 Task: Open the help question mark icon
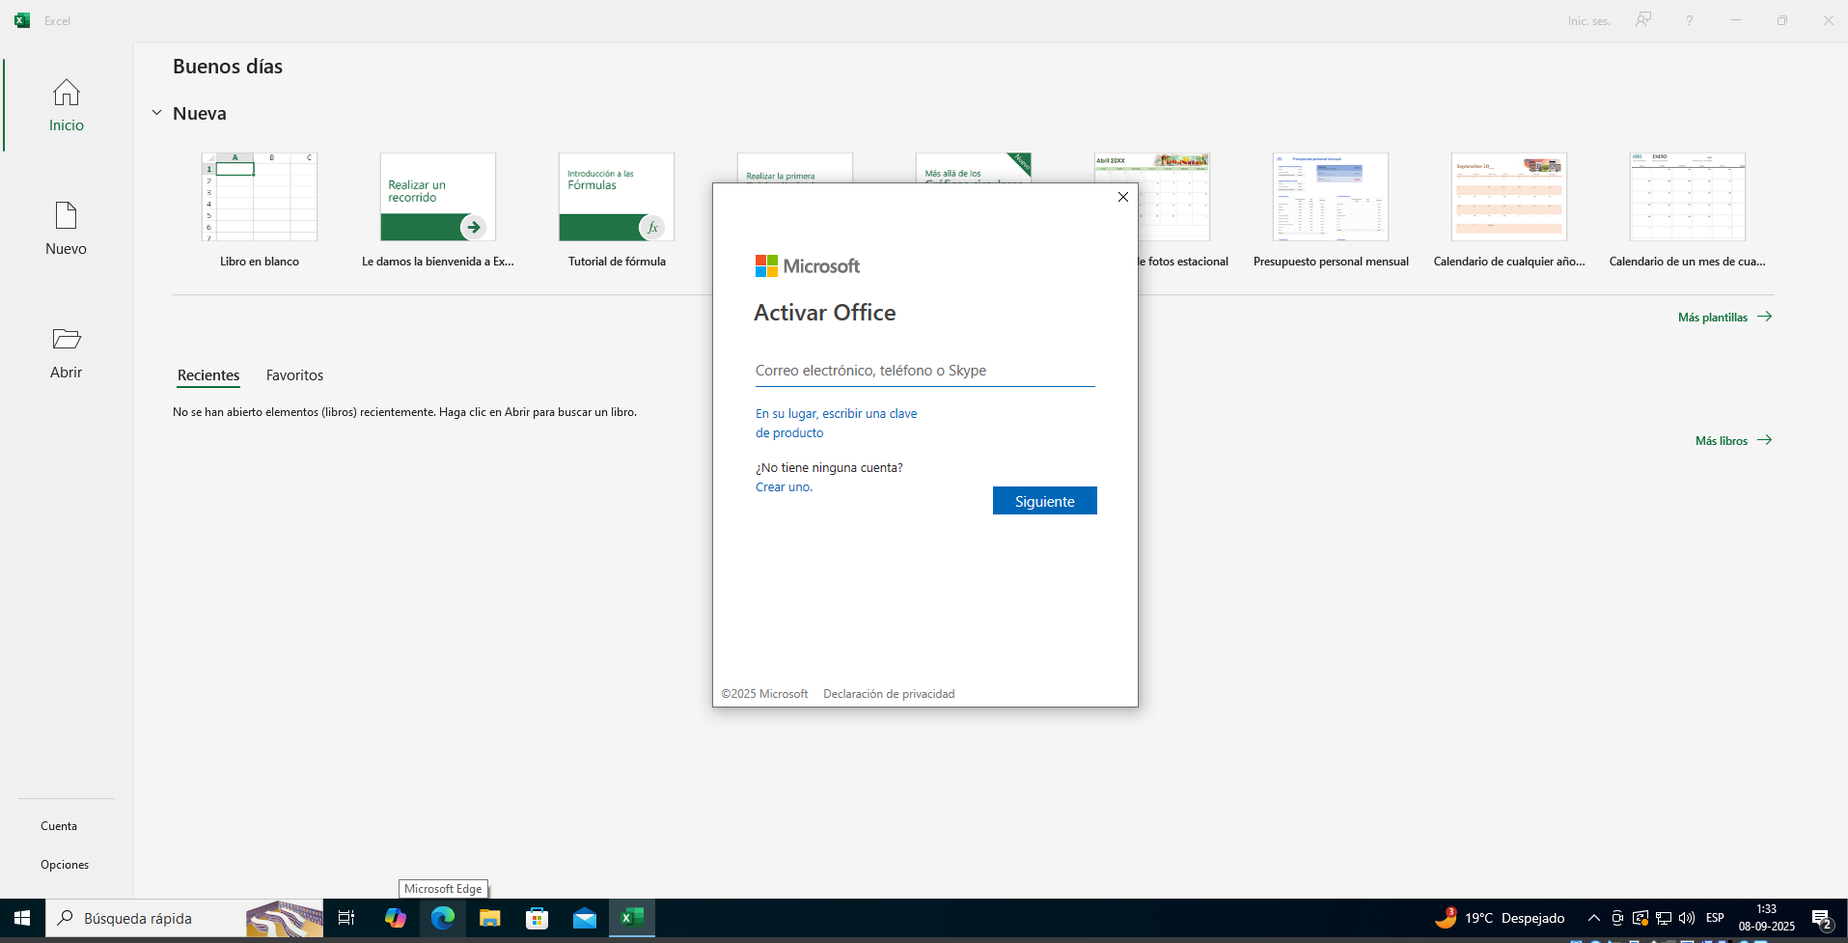click(1690, 20)
